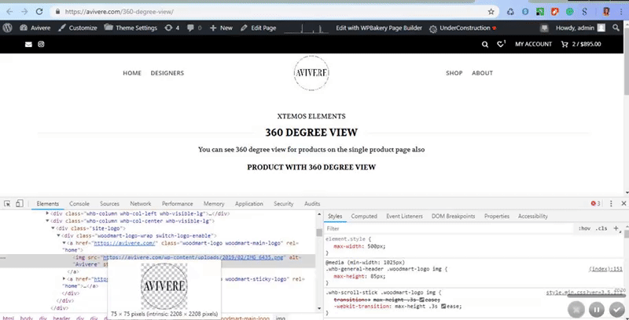The height and width of the screenshot is (320, 629).
Task: Switch to the Security tab
Action: (284, 204)
